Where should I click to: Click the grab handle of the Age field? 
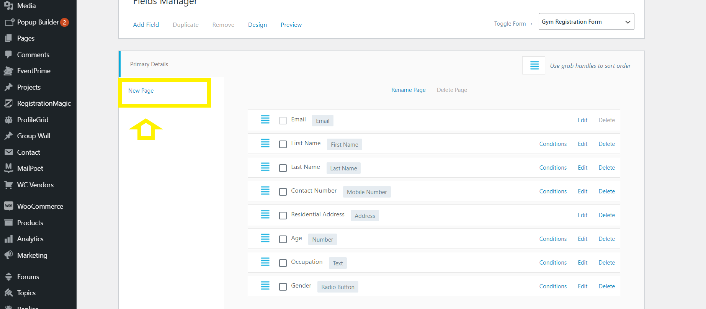coord(265,238)
